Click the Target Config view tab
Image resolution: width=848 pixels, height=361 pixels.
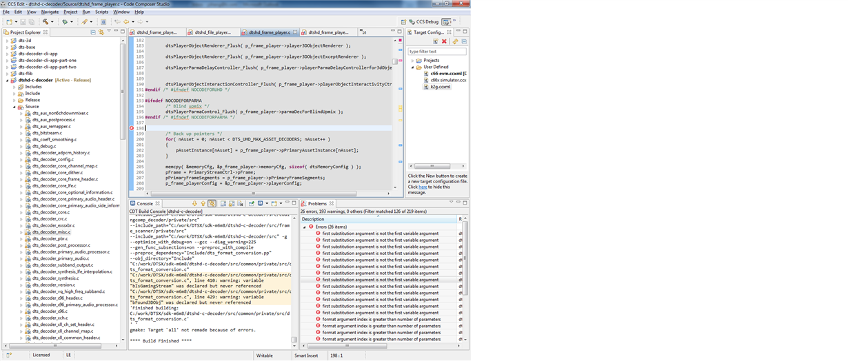click(x=429, y=32)
